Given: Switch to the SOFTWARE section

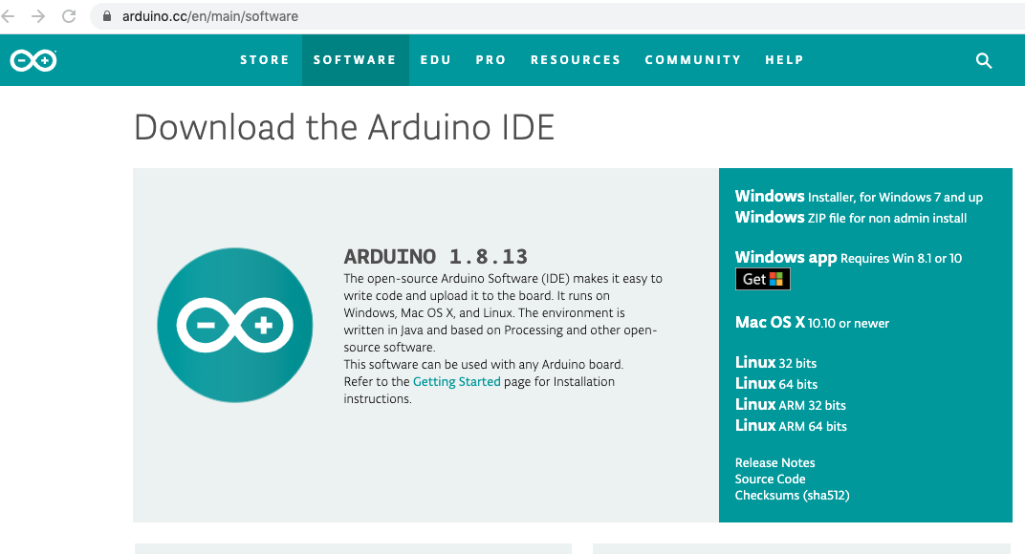Looking at the screenshot, I should pos(355,59).
